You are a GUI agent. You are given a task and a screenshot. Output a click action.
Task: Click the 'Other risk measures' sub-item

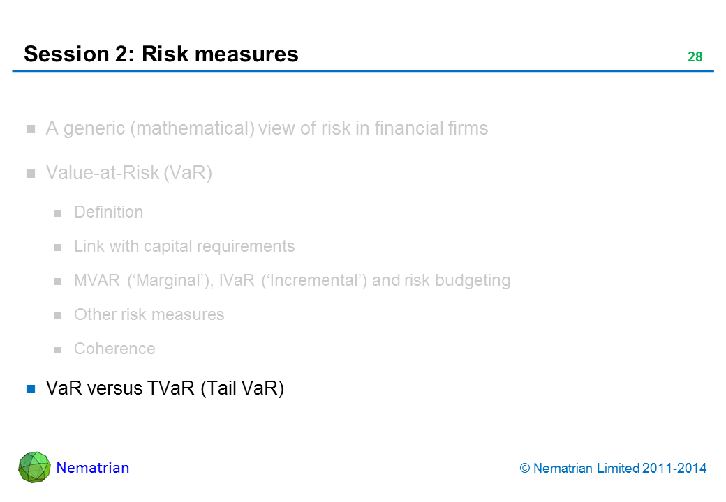(x=149, y=314)
